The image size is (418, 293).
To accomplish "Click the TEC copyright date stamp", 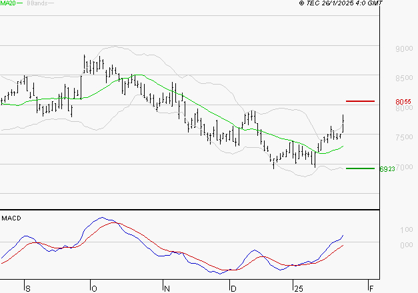I will 341,3.
